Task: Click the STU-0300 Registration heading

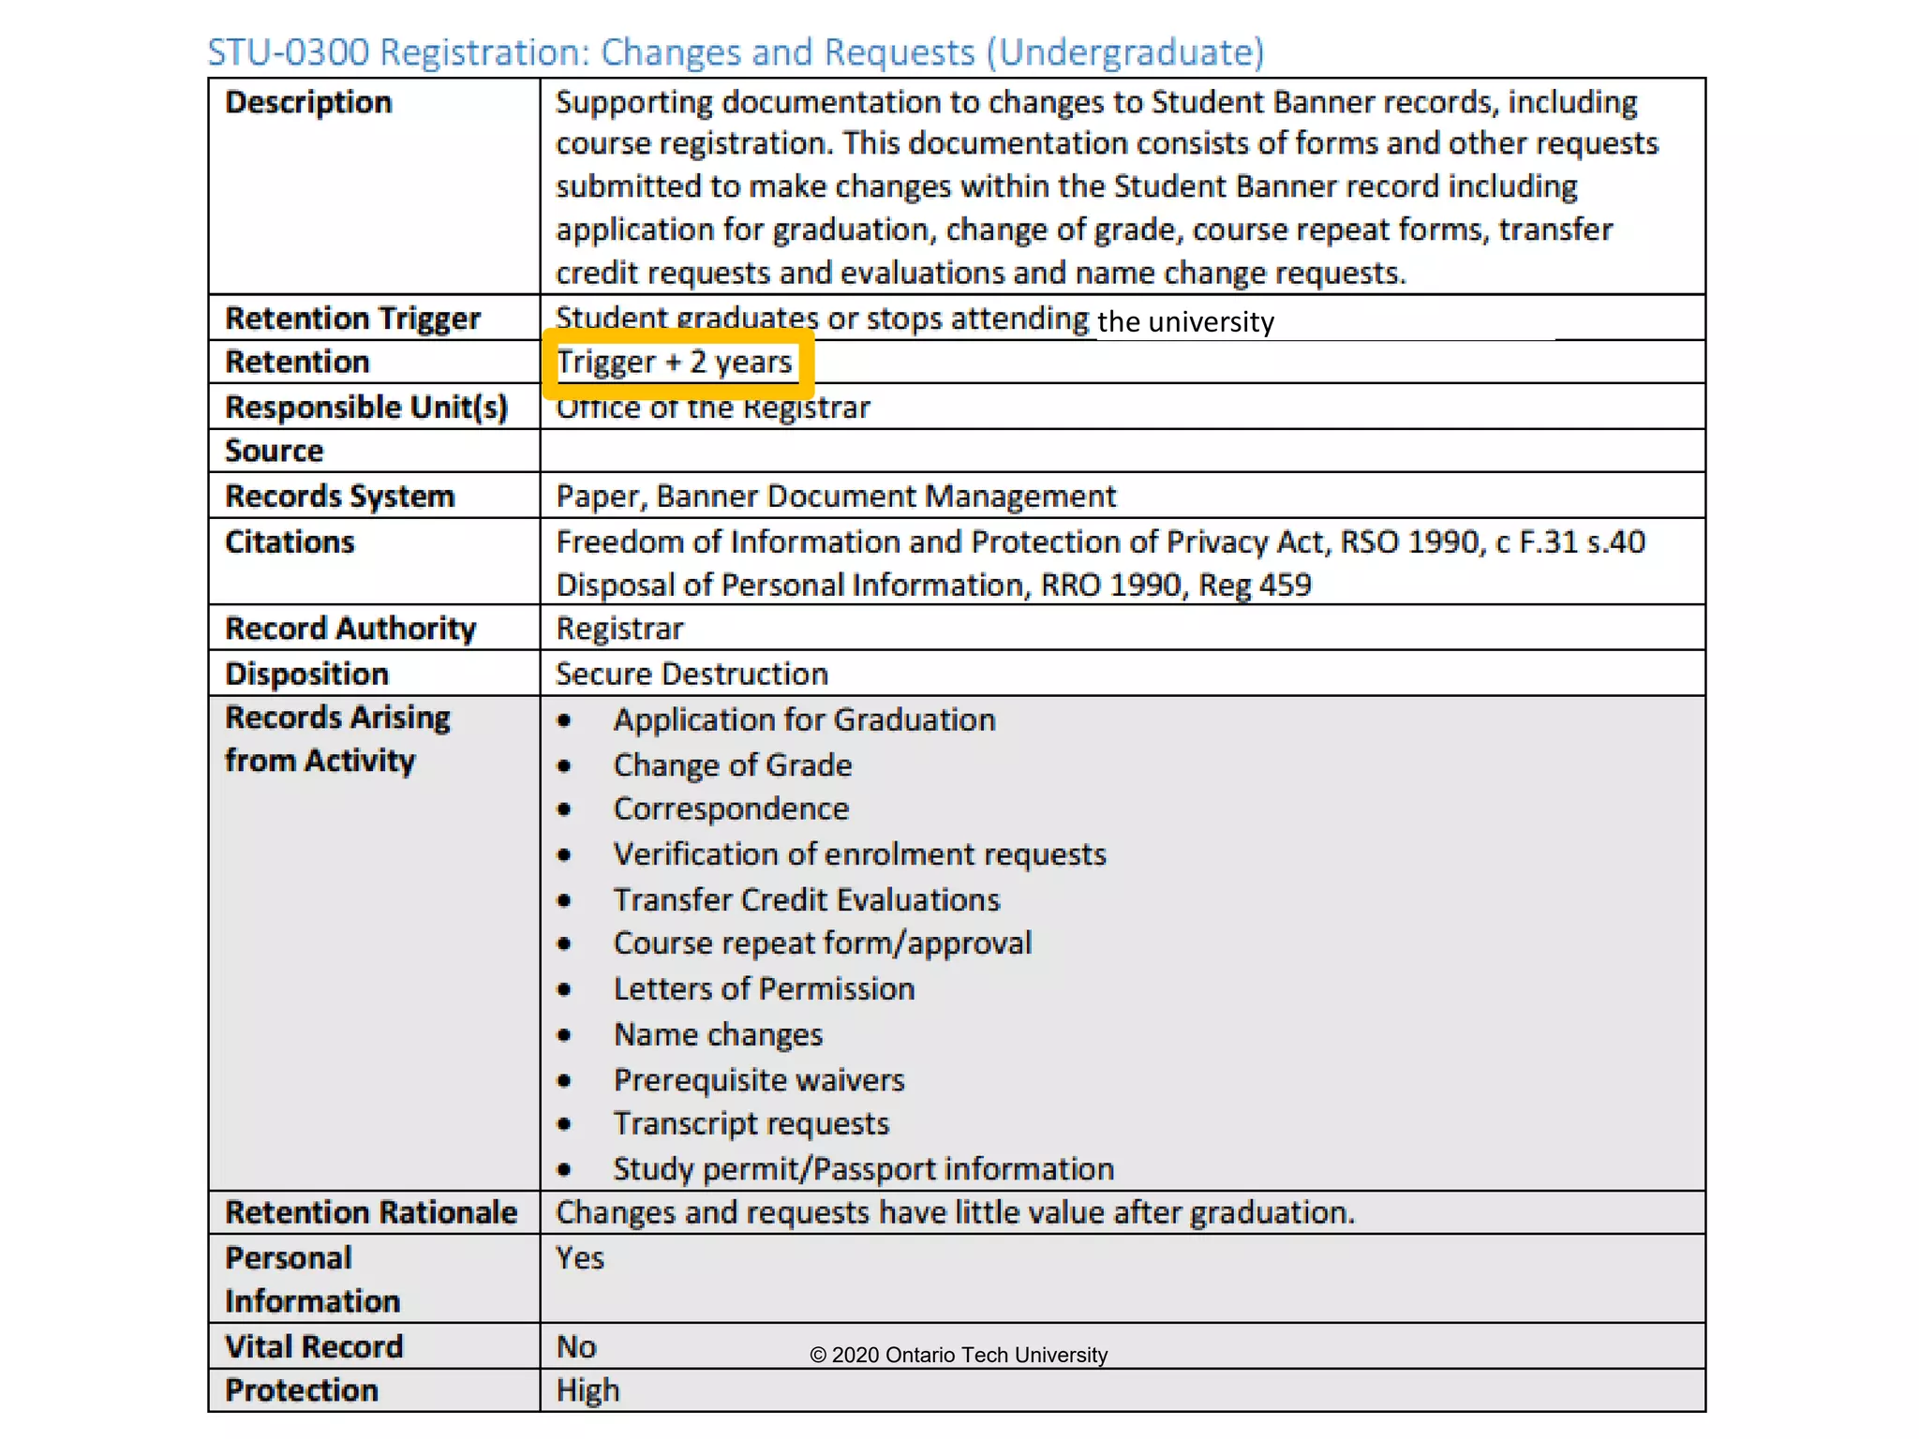Action: click(736, 52)
